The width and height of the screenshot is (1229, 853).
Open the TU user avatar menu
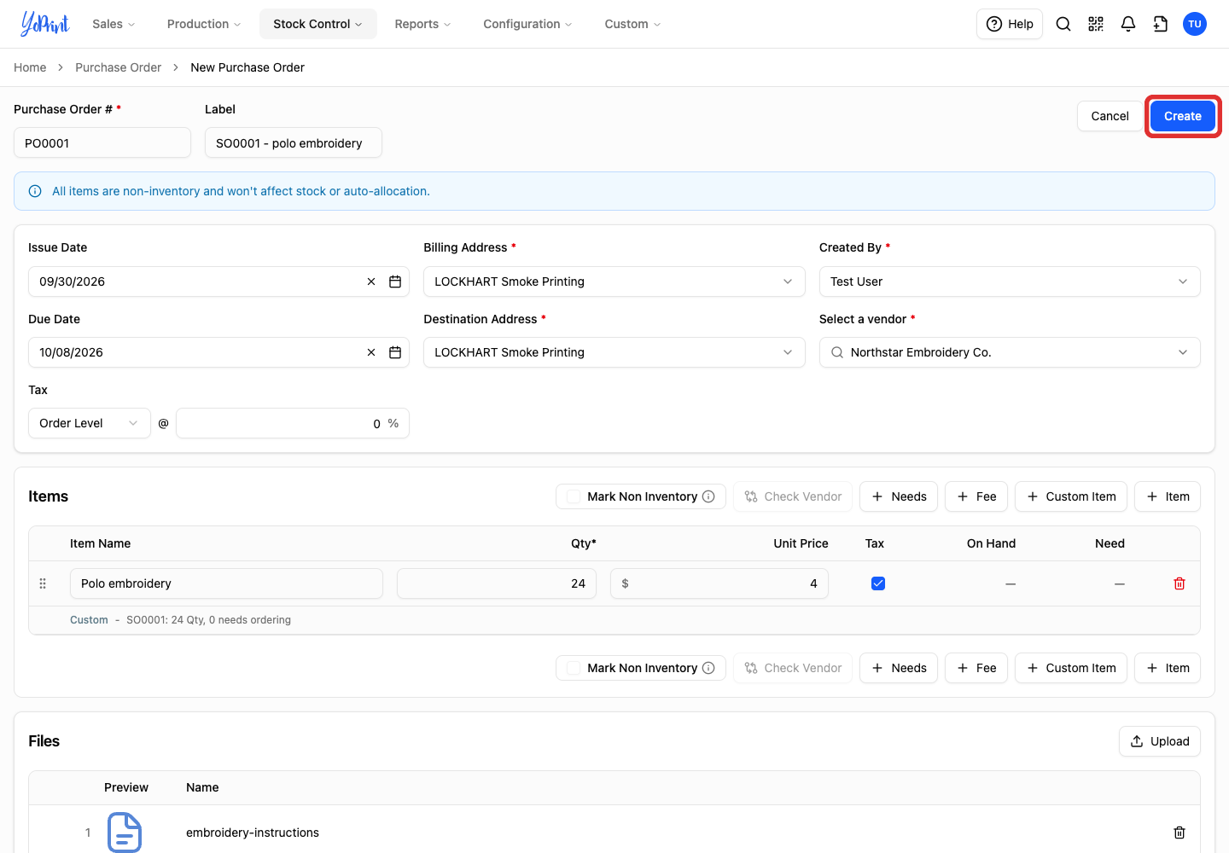tap(1195, 24)
